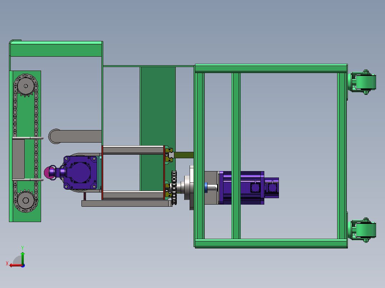Viewport: 385px width, 288px height.
Task: Select the center vertical bar of cart frame
Action: [236, 156]
